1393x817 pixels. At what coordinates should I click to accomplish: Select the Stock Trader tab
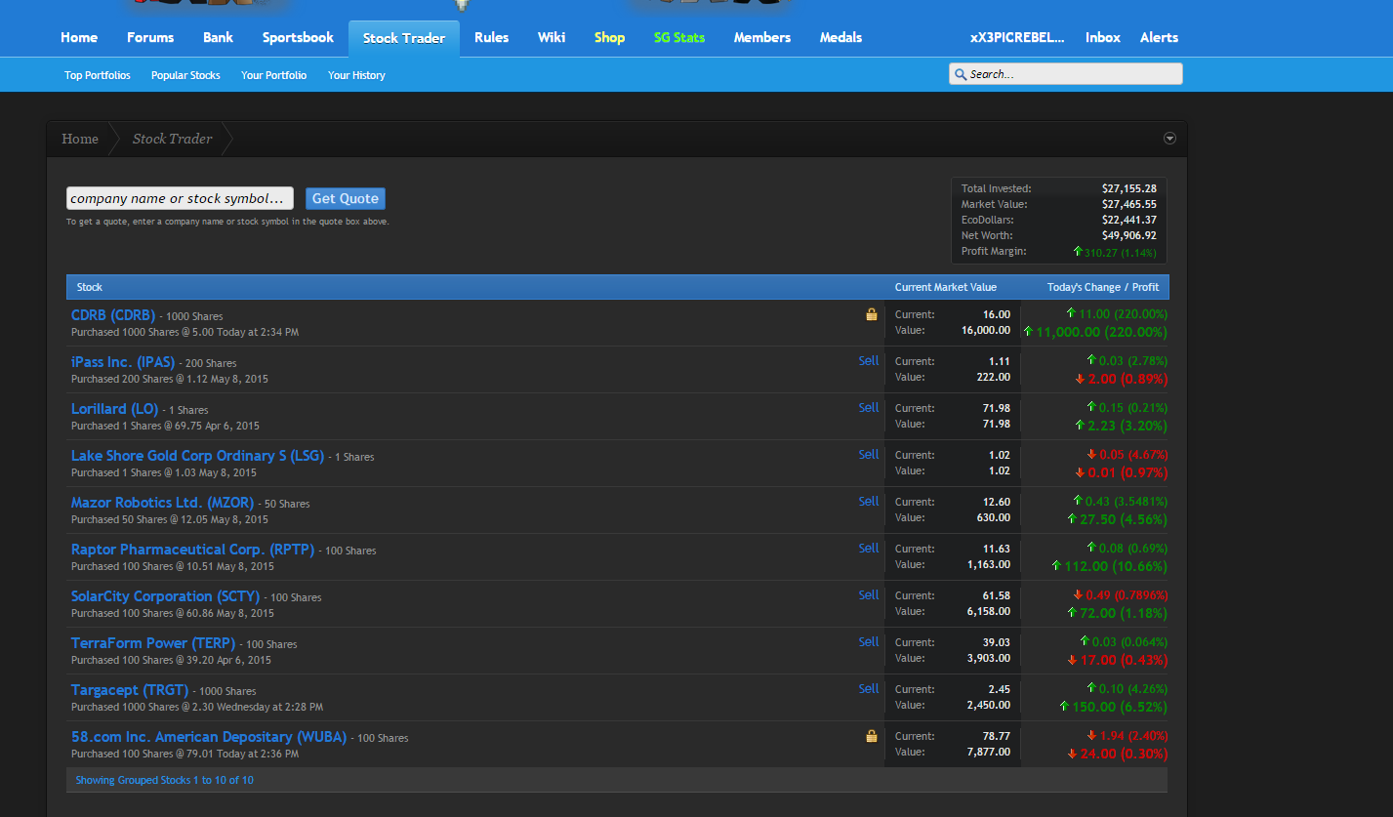point(404,38)
